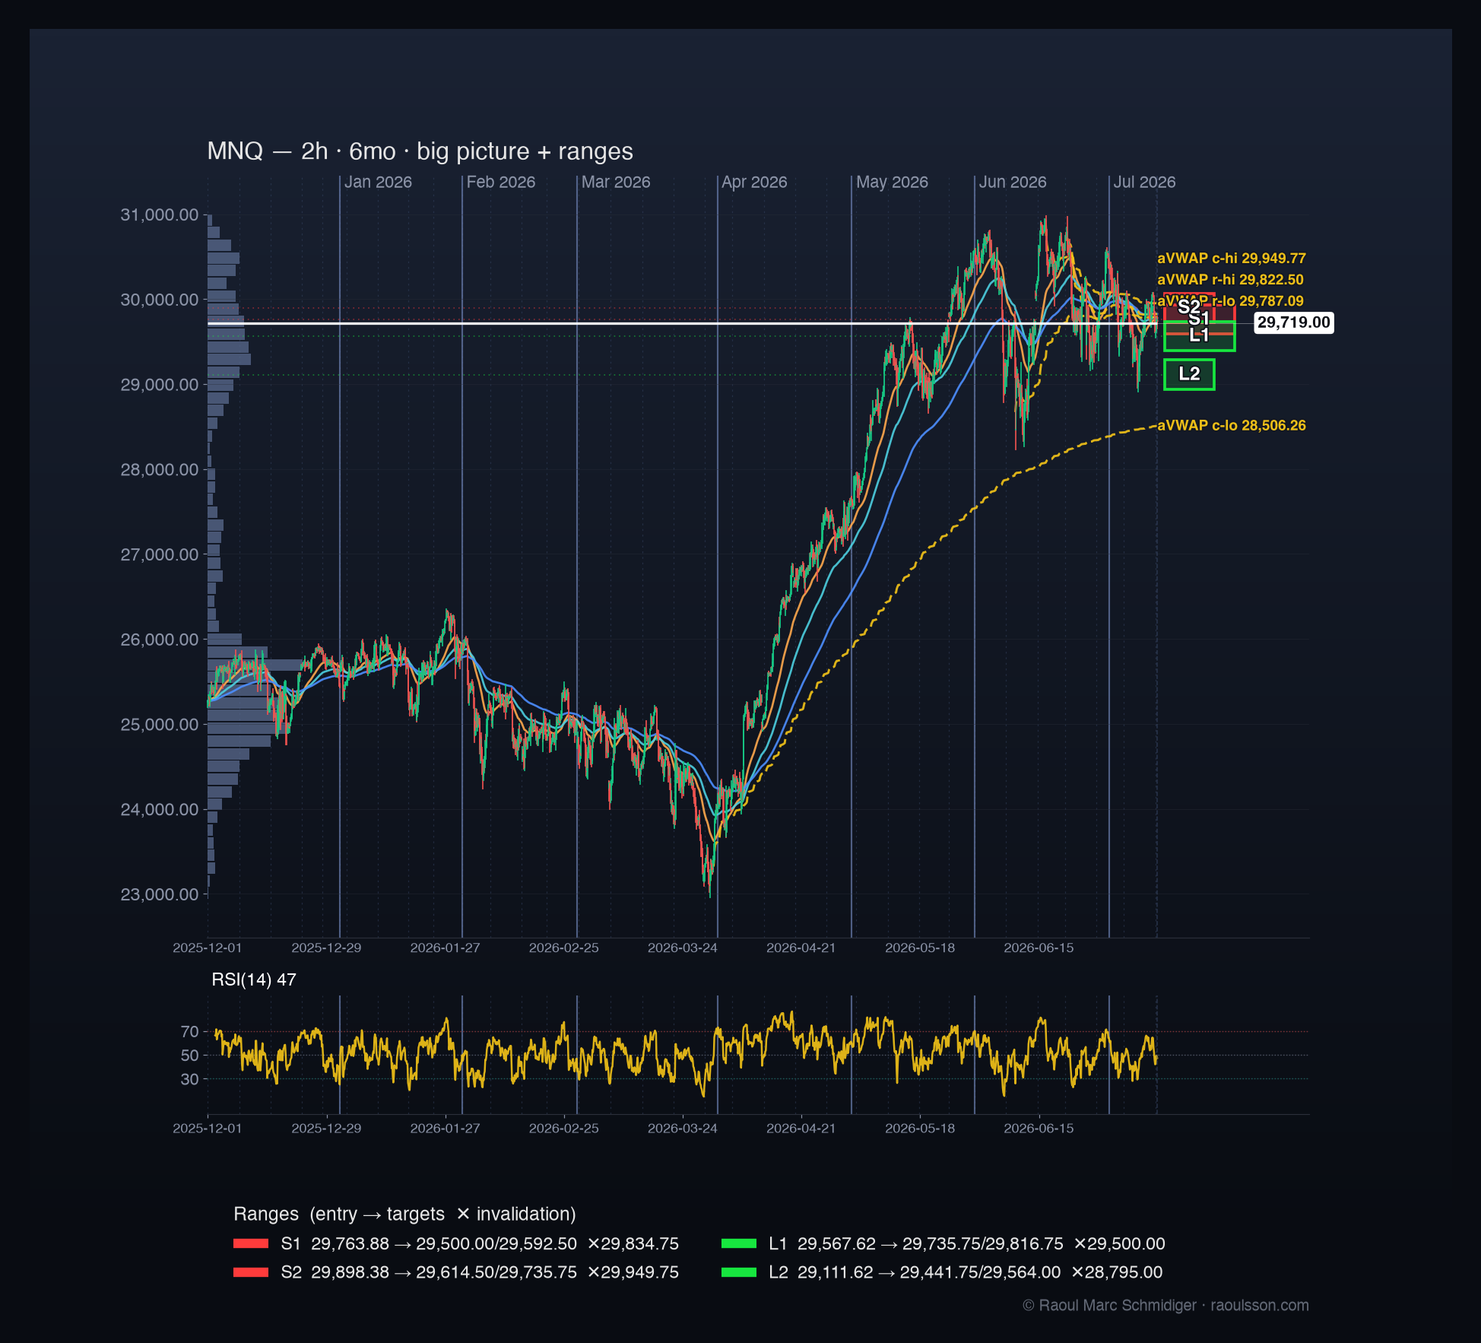Click the 2026-01-27 date under main chart
The height and width of the screenshot is (1343, 1481).
pyautogui.click(x=445, y=948)
